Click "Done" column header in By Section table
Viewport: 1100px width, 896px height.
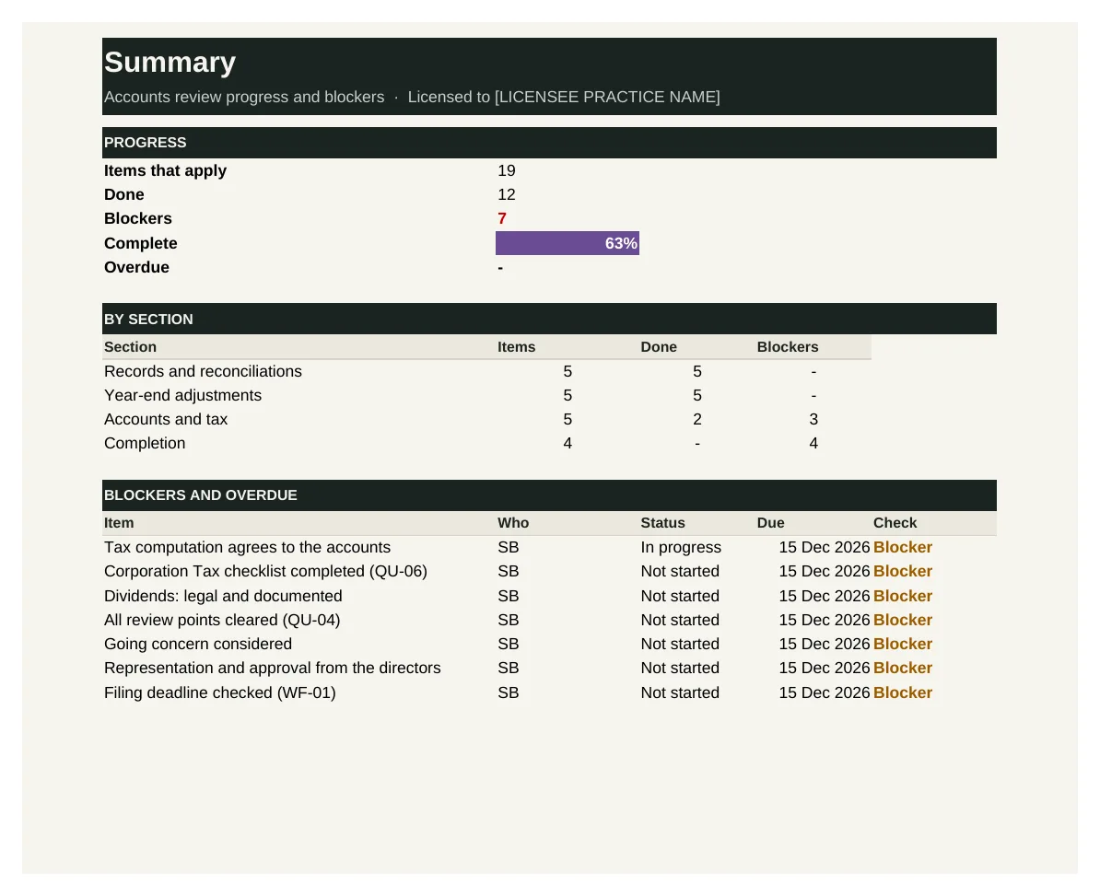[x=659, y=347]
